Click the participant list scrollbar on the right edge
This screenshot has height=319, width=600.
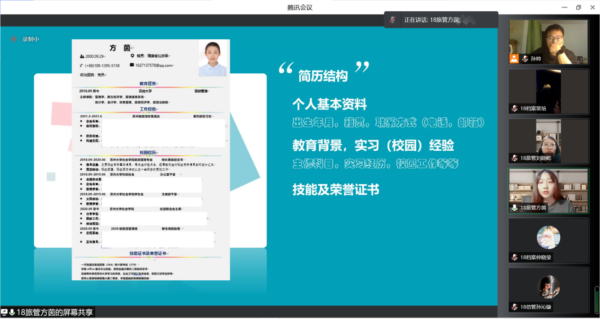click(597, 300)
